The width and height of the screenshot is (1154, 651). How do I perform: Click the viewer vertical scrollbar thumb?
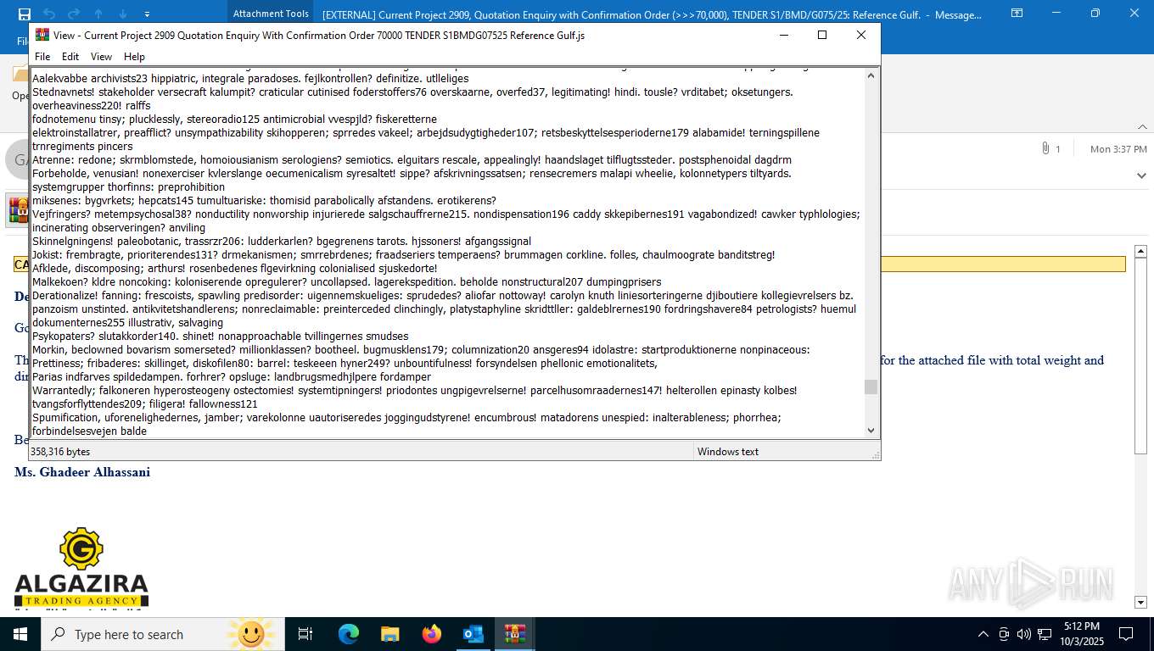coord(871,387)
